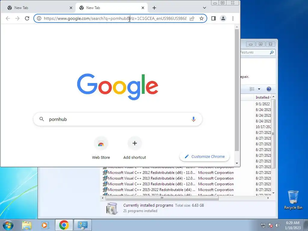Reload the page in Chrome
The width and height of the screenshot is (308, 231).
click(x=27, y=18)
